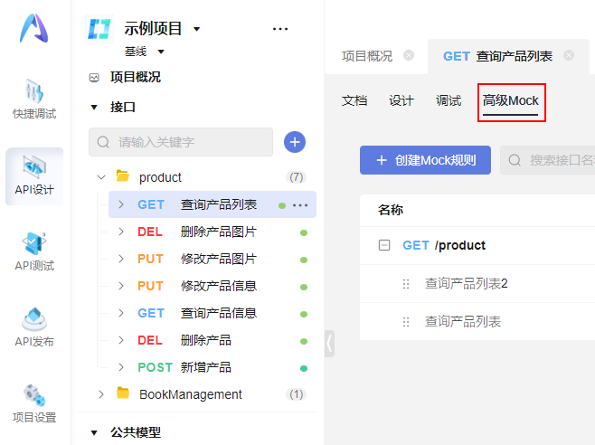Screen dimensions: 595x445
Task: Click the drag handle for the 查询产品列表 mock rule
Action: [x=406, y=322]
